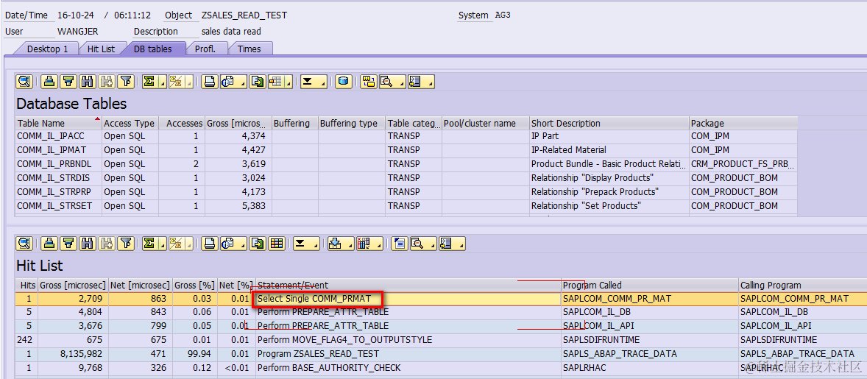Click IP-Related Material description cell
Image resolution: width=867 pixels, height=379 pixels.
tap(609, 149)
